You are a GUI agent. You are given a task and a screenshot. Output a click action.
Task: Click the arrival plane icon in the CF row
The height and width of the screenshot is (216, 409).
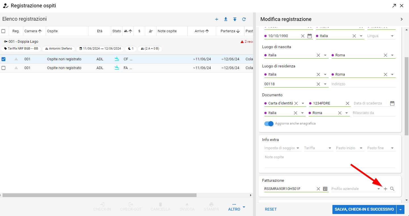117,59
